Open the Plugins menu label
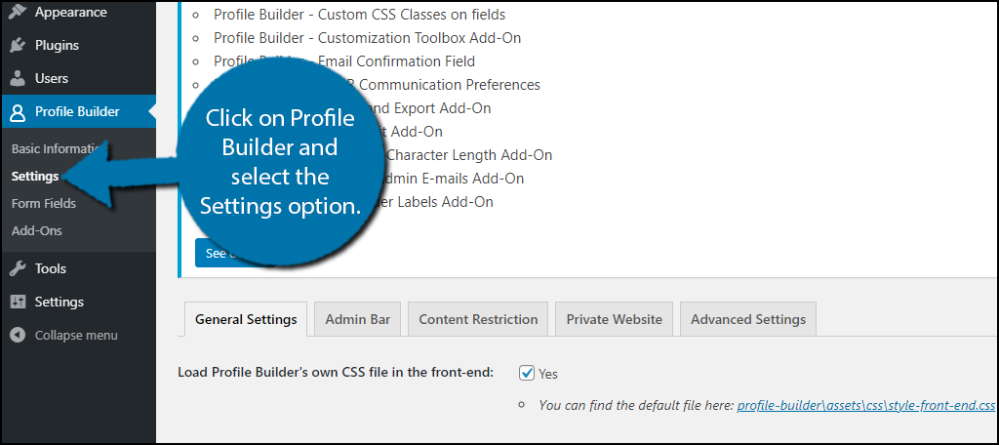This screenshot has width=999, height=445. tap(57, 45)
